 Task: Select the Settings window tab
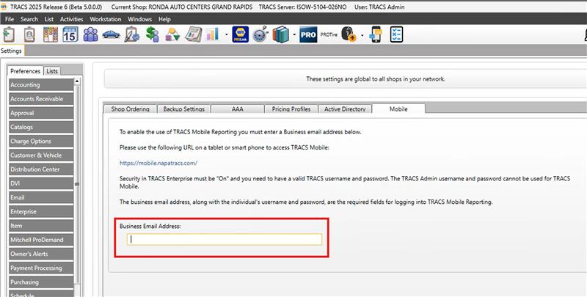coord(12,51)
